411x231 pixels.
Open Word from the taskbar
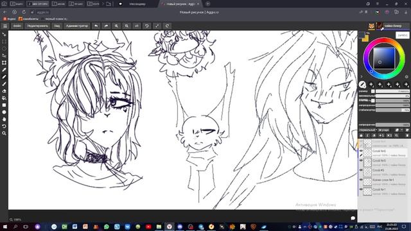pyautogui.click(x=75, y=227)
